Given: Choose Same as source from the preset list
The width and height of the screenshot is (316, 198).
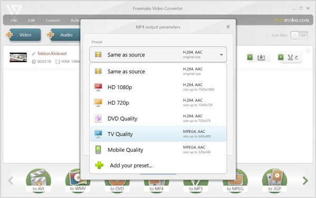Looking at the screenshot, I should pos(158,72).
